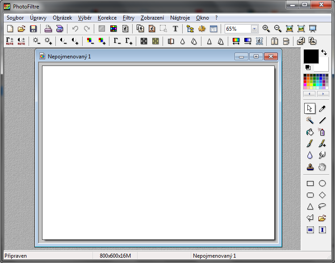Click Auto contrast icon
335x263 pixels.
[21, 41]
